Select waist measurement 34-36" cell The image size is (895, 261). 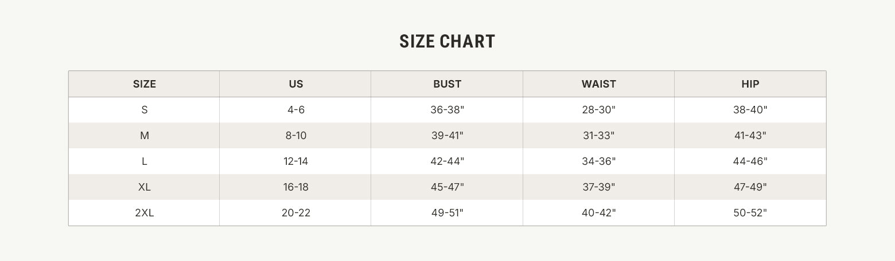click(x=599, y=161)
